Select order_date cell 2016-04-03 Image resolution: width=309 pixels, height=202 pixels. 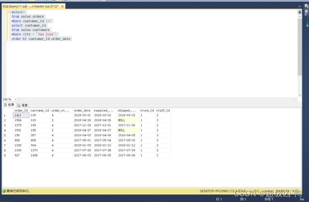[82, 135]
